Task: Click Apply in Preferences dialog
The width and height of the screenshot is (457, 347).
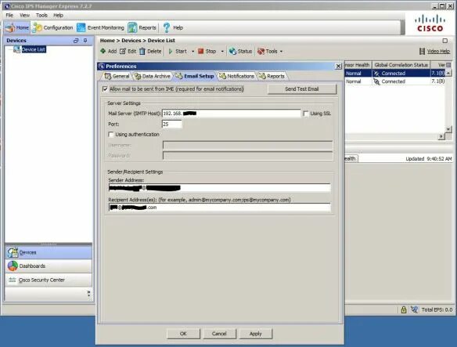Action: (256, 334)
